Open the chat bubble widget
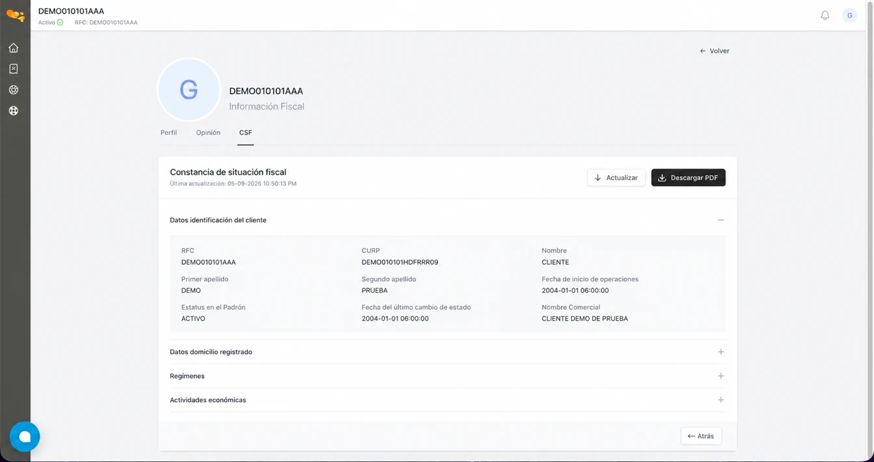This screenshot has height=462, width=874. (x=25, y=437)
